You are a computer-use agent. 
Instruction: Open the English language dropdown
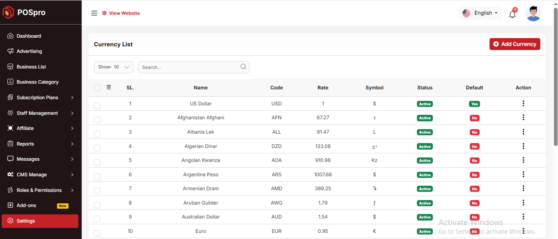coord(480,13)
